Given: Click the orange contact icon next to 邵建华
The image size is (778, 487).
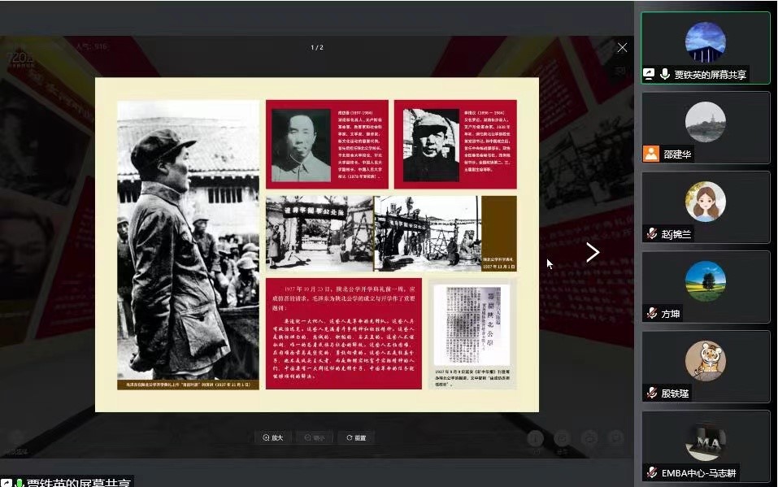Looking at the screenshot, I should (x=651, y=154).
